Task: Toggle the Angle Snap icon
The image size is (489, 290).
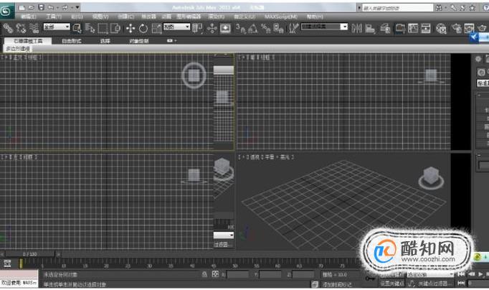Action: click(253, 29)
